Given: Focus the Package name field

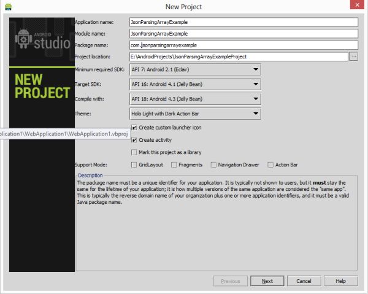Looking at the screenshot, I should tap(243, 45).
